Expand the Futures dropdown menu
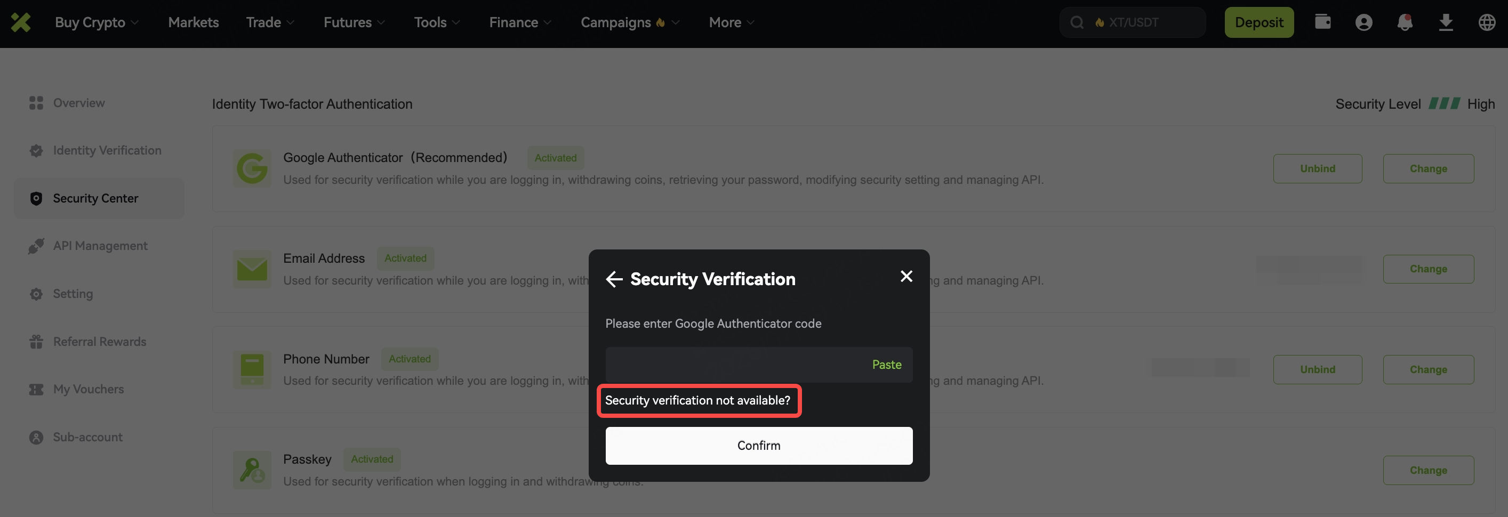The width and height of the screenshot is (1508, 517). click(x=354, y=22)
